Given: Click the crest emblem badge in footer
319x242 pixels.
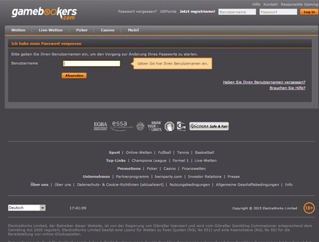Looking at the screenshot, I should coord(140,126).
